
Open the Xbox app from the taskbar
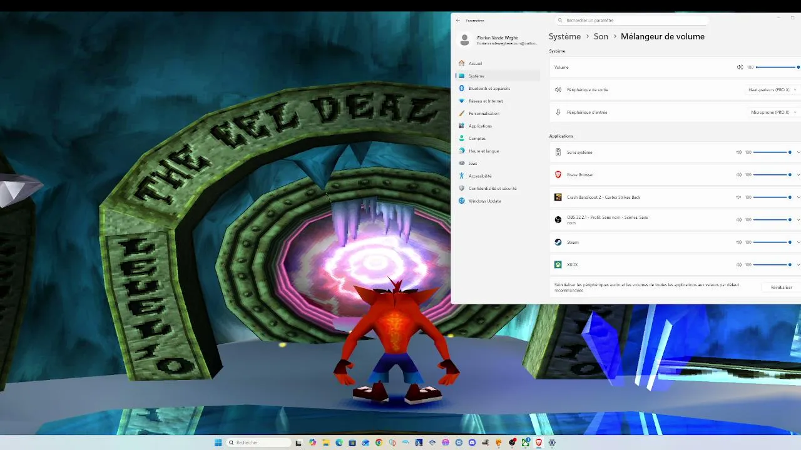click(x=526, y=442)
